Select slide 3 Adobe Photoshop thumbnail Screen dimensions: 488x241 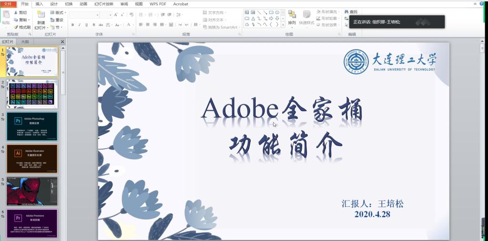[x=32, y=126]
